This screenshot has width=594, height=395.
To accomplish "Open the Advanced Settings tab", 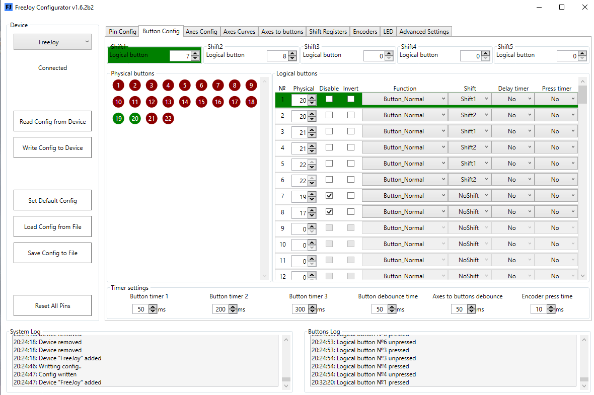I will tap(424, 31).
